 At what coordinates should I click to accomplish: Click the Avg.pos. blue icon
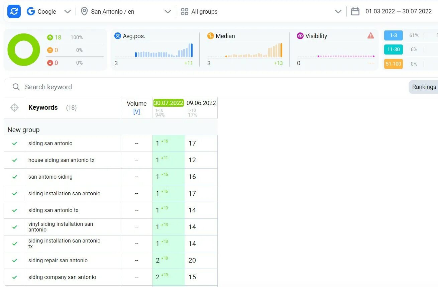[118, 36]
